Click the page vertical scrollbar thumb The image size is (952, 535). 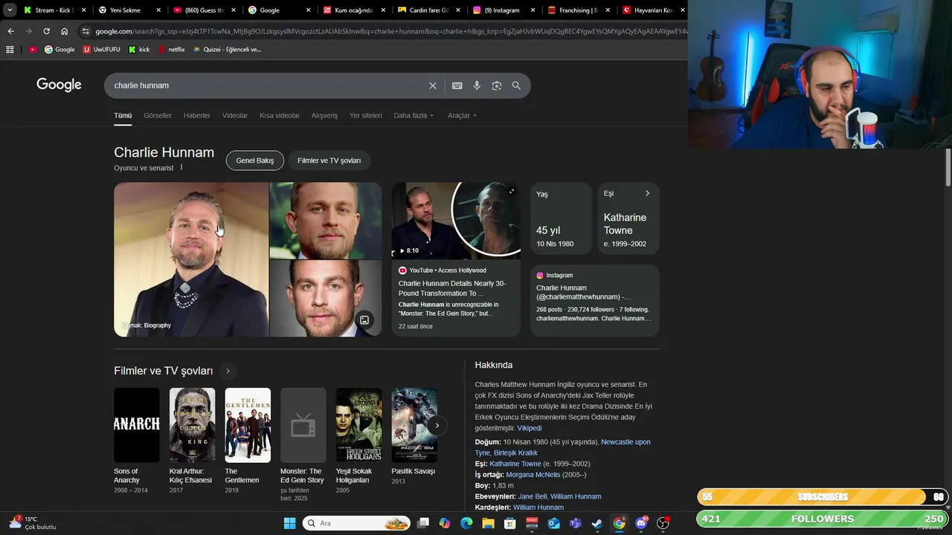948,168
